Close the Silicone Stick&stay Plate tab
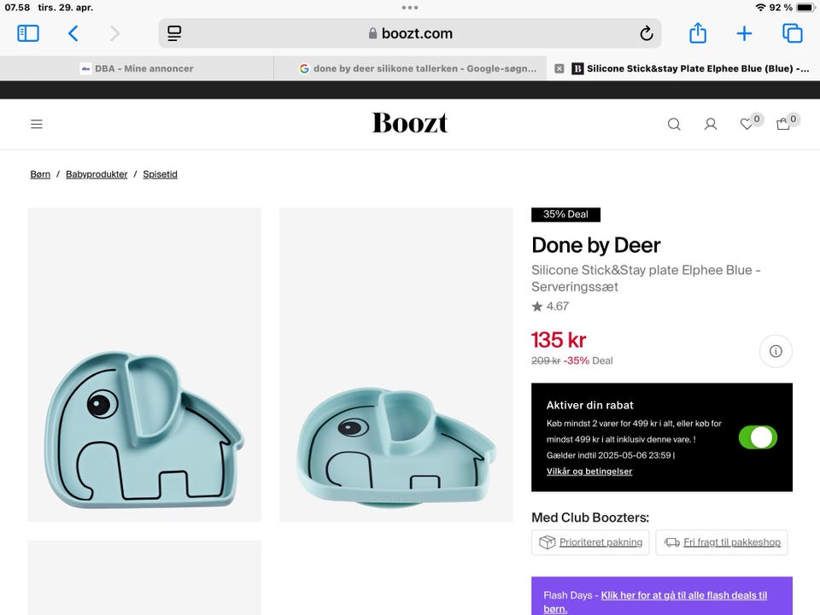The image size is (820, 615). click(x=559, y=68)
